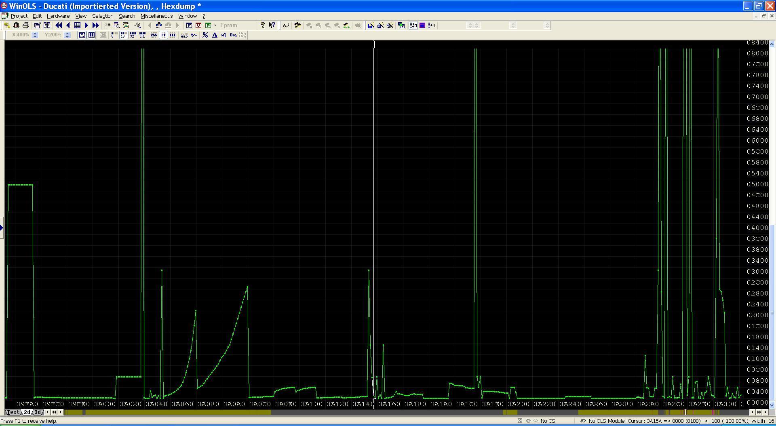This screenshot has width=776, height=426.
Task: Jump to first map with double-left arrow
Action: point(59,25)
